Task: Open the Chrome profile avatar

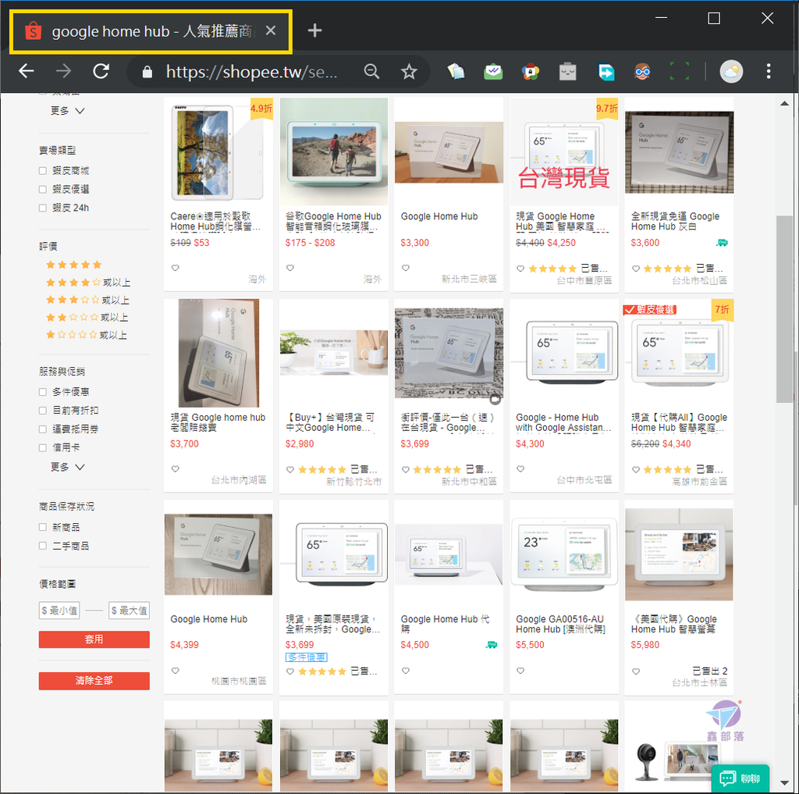Action: tap(730, 71)
